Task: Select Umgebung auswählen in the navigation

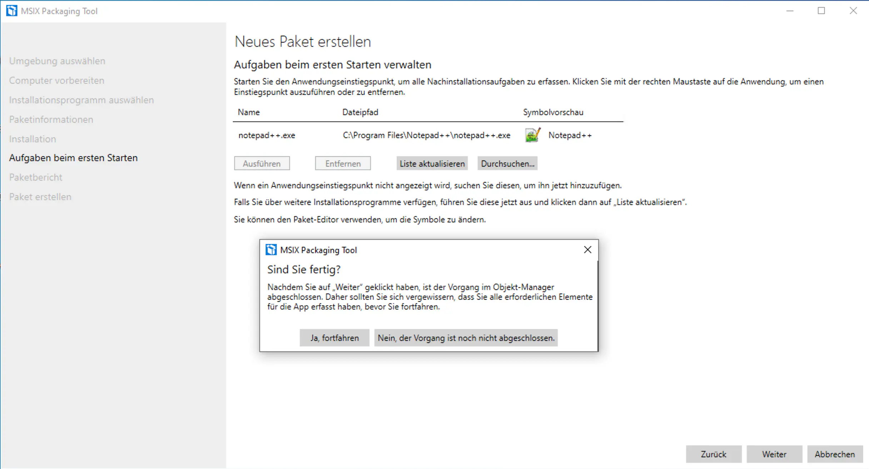Action: [57, 61]
